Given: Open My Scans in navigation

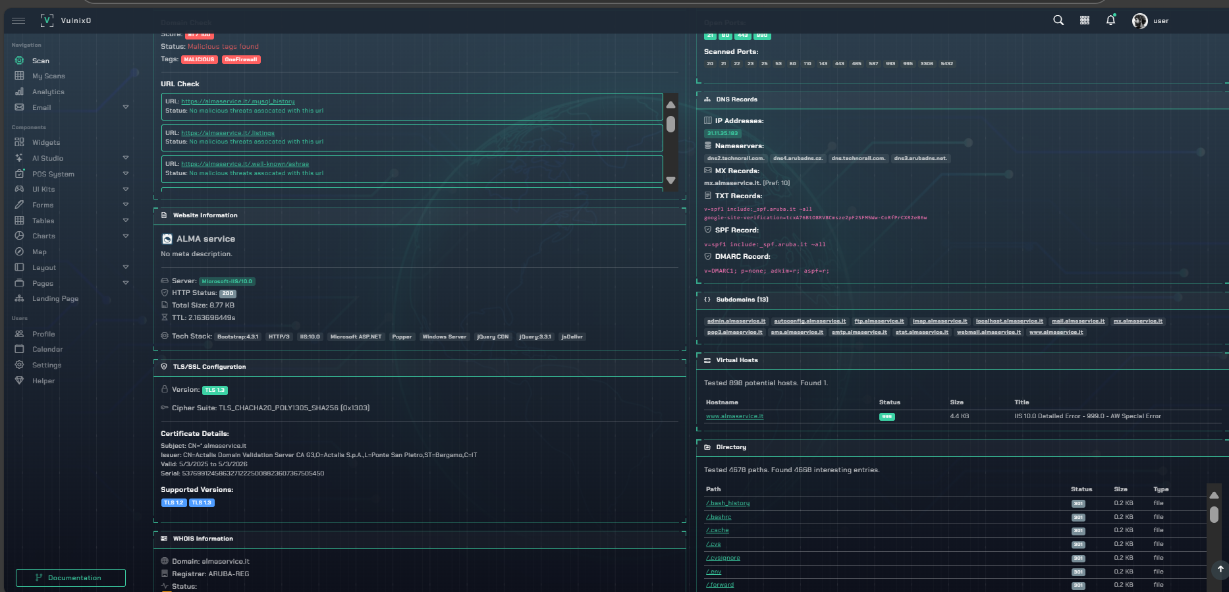Looking at the screenshot, I should click(x=48, y=76).
